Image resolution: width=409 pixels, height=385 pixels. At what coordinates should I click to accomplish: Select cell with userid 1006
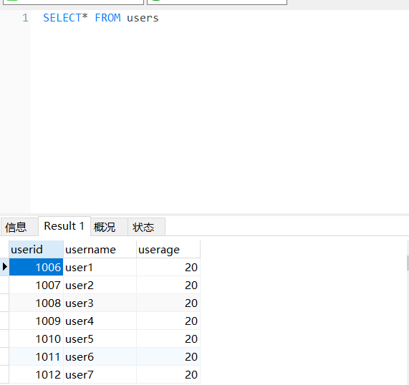[x=36, y=267]
